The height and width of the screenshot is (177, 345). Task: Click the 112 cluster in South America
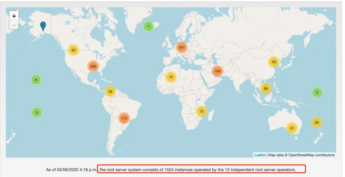[124, 118]
